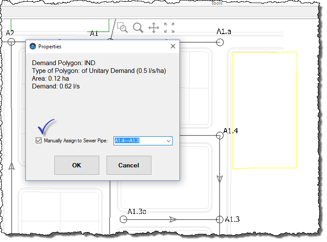Select manhole node A2
Image resolution: width=327 pixels, height=242 pixels.
click(x=12, y=42)
